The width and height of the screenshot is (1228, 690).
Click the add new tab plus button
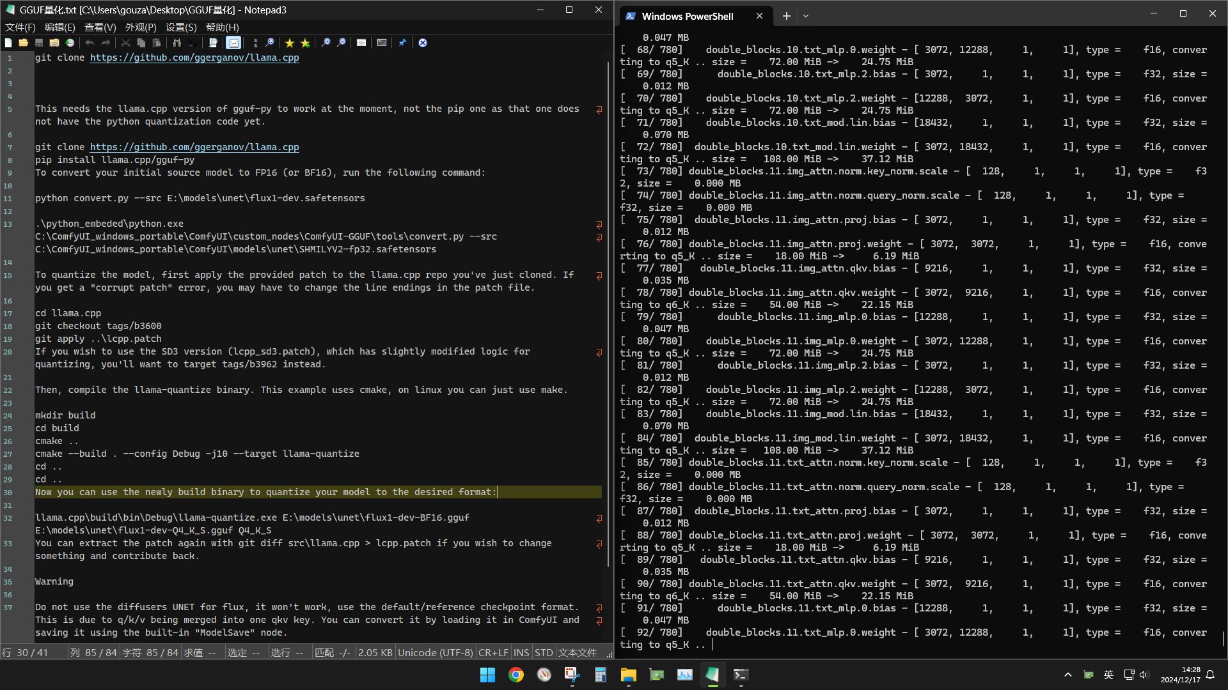click(x=787, y=16)
